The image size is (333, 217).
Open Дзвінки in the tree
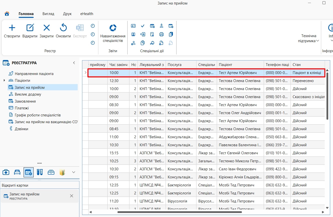pos(21,129)
